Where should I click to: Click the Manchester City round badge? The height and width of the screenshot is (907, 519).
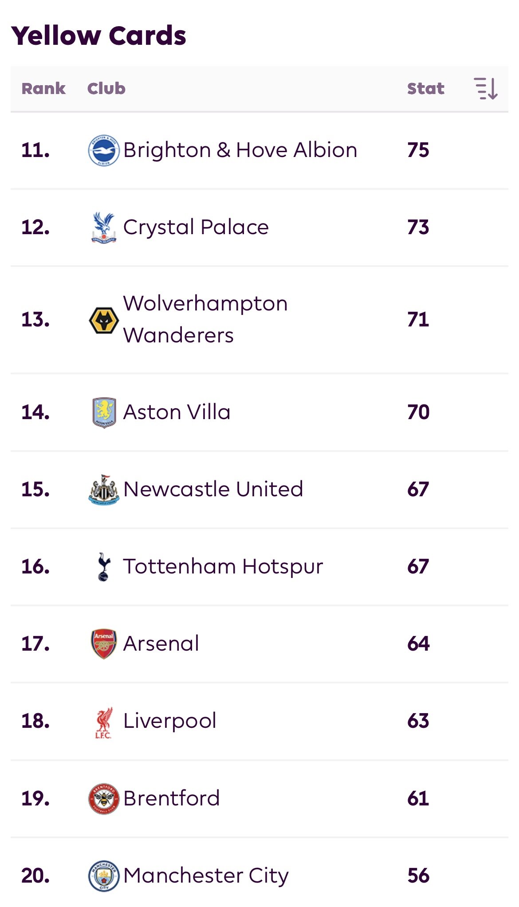tap(104, 876)
